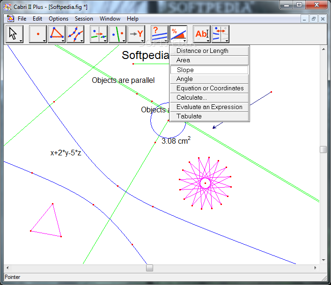Open the Window menu
Image resolution: width=331 pixels, height=285 pixels.
pos(110,19)
